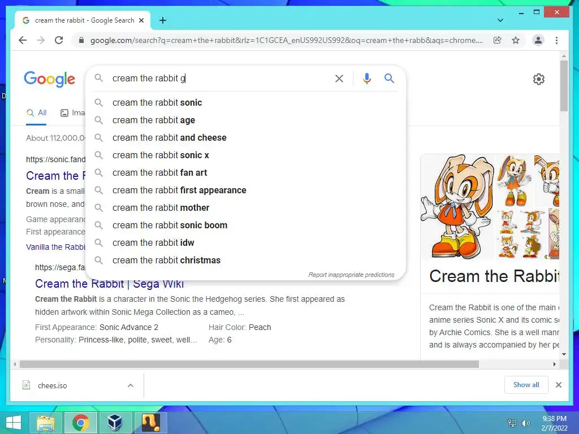579x434 pixels.
Task: Click the volume speaker icon in tray
Action: pos(525,423)
